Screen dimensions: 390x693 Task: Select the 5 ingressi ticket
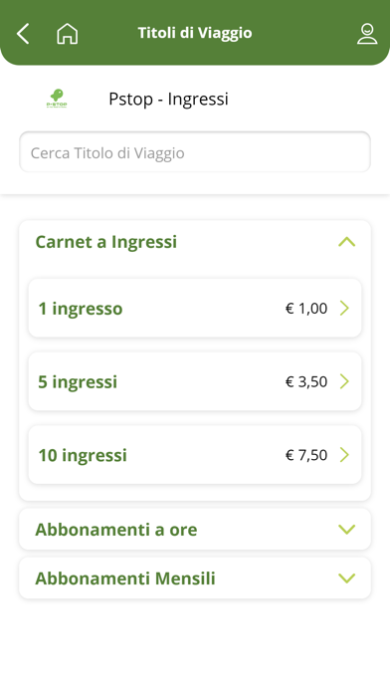[x=195, y=381]
